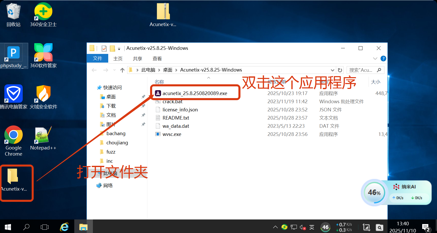Open the 文件 menu tab

point(98,59)
